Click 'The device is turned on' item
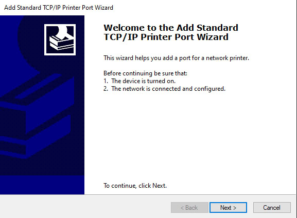The image size is (297, 218). click(139, 81)
